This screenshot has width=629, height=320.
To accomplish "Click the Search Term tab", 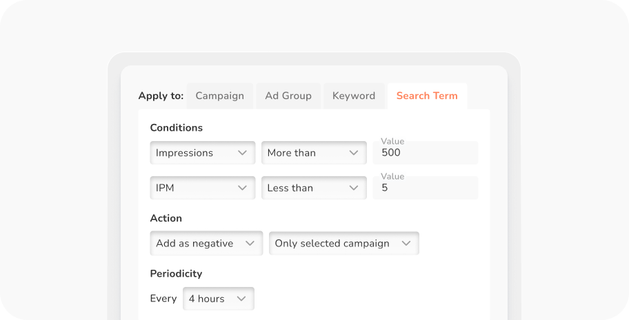I will point(427,96).
